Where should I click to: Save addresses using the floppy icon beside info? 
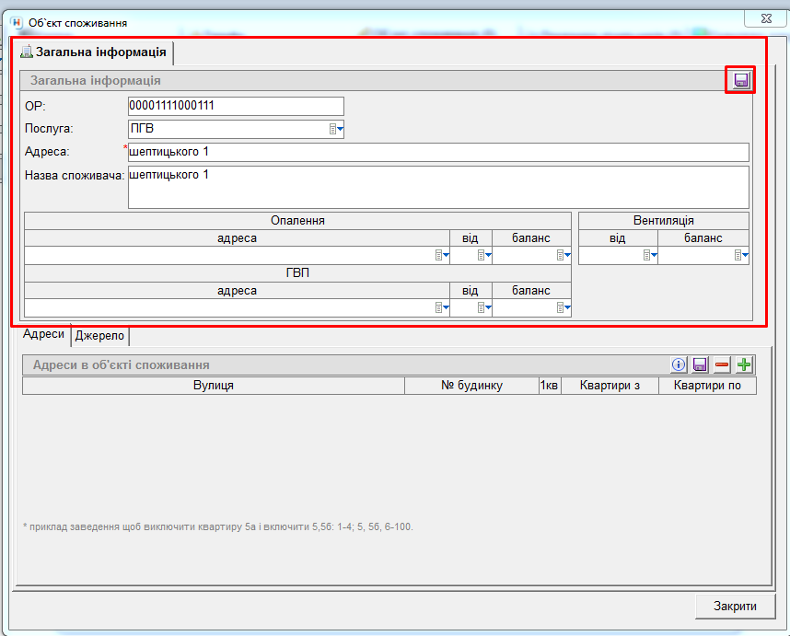tap(700, 364)
